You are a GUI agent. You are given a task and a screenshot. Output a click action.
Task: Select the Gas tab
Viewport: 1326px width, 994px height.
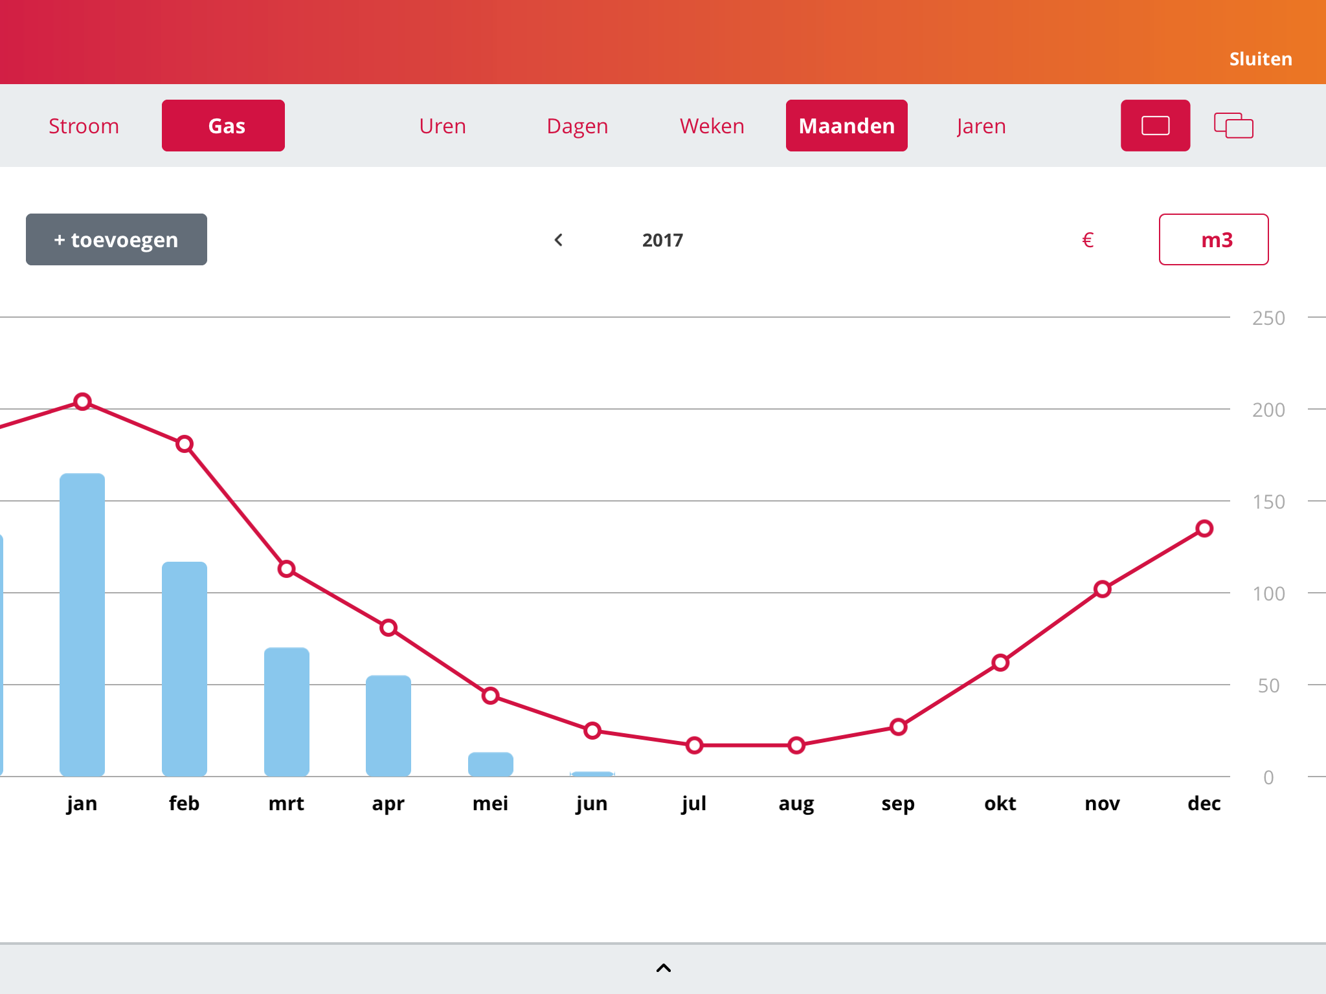pos(223,126)
